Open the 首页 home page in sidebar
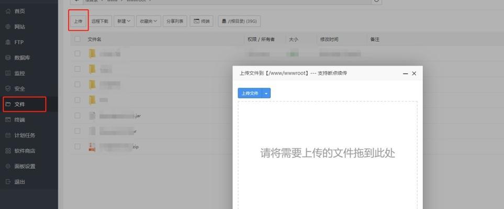504x209 pixels. pos(19,11)
